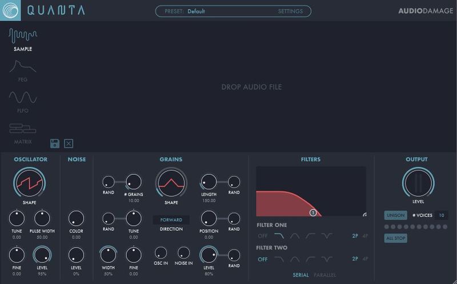457x284 pixels.
Task: Open the Matrix view
Action: (x=23, y=134)
